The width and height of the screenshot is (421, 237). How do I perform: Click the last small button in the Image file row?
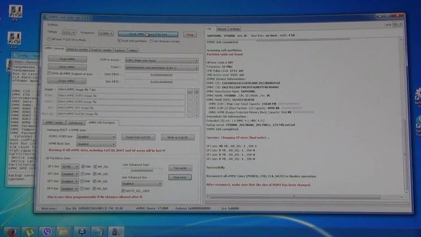[x=197, y=92]
